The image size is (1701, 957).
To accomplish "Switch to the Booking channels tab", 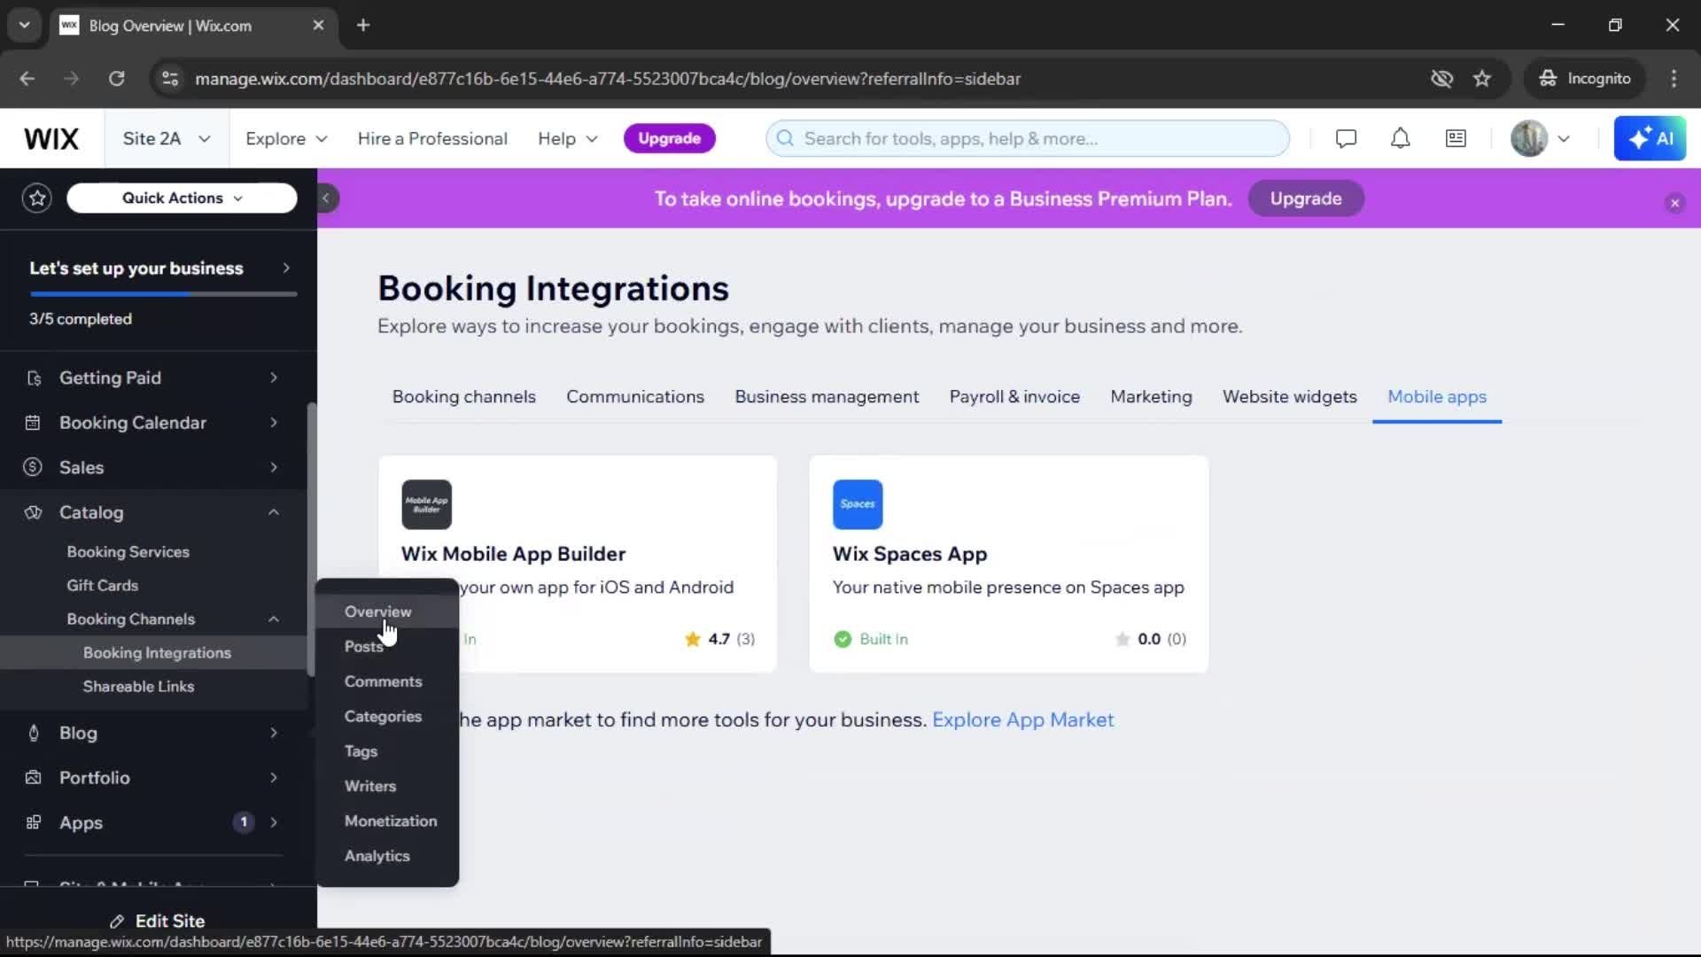I will [464, 397].
